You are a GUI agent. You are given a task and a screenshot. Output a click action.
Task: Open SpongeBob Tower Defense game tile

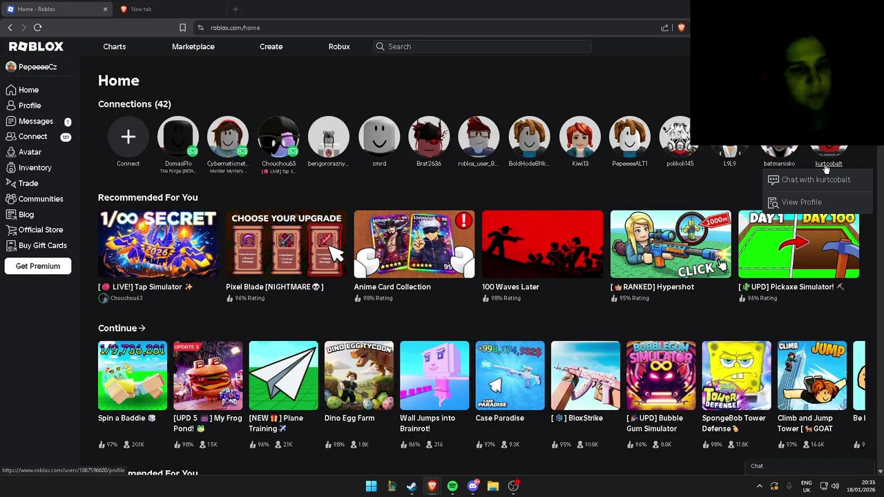click(x=737, y=376)
